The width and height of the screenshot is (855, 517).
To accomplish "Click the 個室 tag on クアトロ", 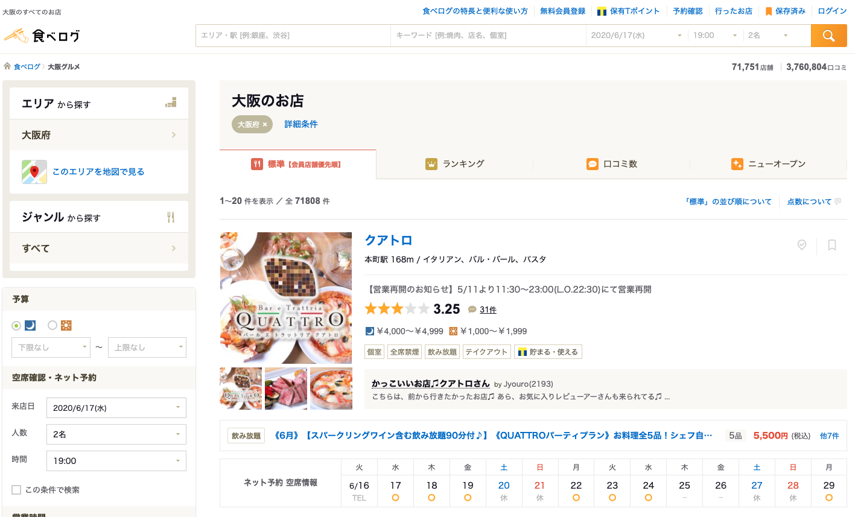I will [x=375, y=352].
